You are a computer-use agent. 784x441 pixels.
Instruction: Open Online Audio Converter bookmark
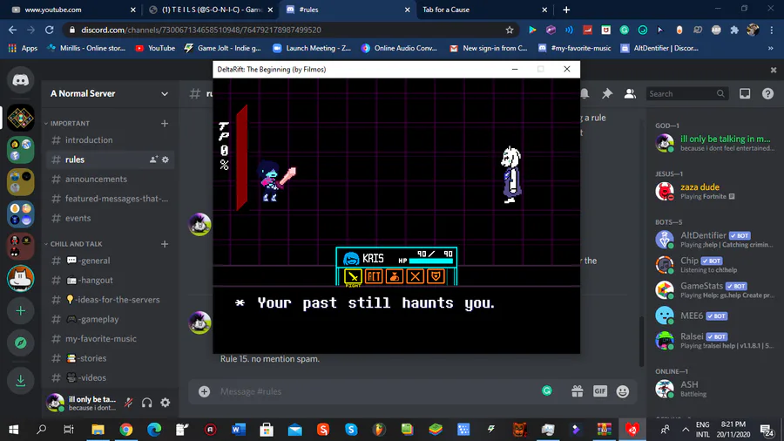click(399, 48)
